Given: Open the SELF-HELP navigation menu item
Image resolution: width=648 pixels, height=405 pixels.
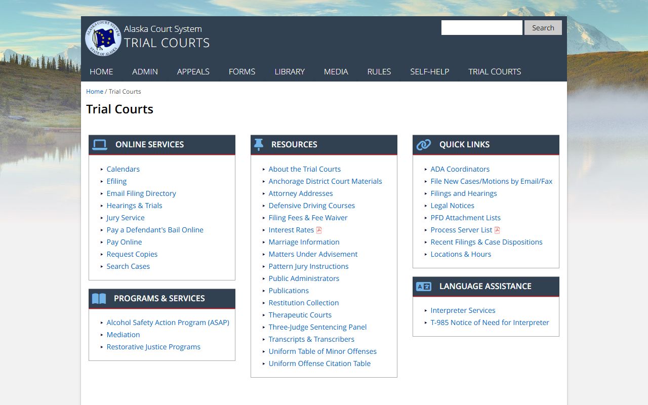Looking at the screenshot, I should (x=429, y=71).
